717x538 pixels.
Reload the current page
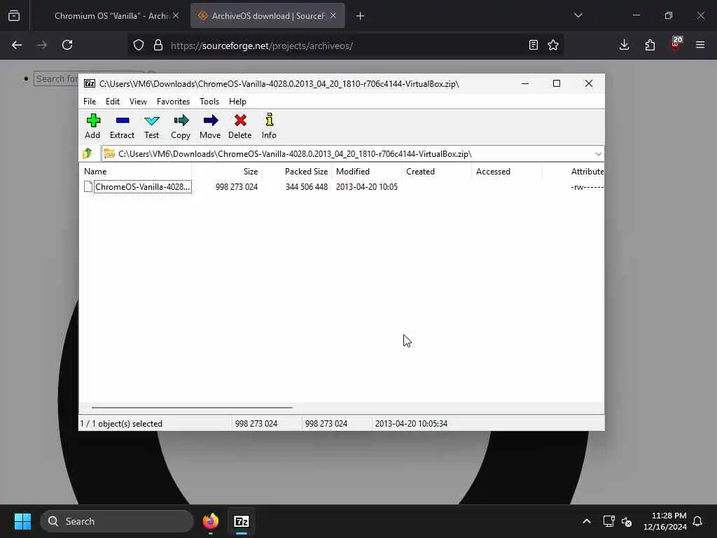[x=67, y=45]
